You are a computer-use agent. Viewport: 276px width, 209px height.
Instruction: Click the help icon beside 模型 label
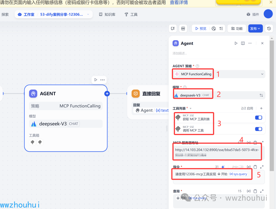(185, 87)
